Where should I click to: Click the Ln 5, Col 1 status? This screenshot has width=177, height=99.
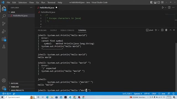pyautogui.click(x=127, y=94)
